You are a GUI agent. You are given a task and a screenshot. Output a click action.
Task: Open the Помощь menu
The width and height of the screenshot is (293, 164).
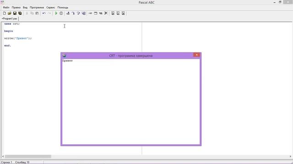63,7
